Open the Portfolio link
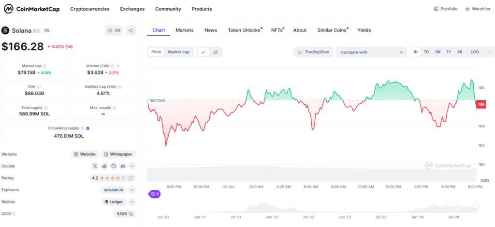Image resolution: width=495 pixels, height=227 pixels. [x=445, y=9]
